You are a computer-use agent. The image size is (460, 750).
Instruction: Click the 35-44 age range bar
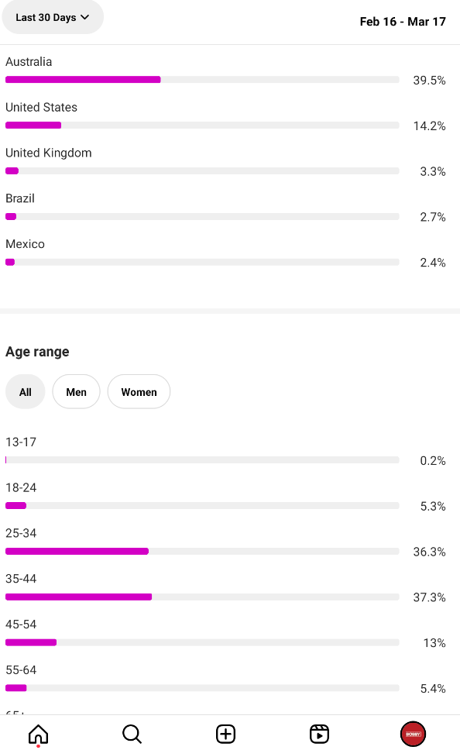(x=202, y=597)
